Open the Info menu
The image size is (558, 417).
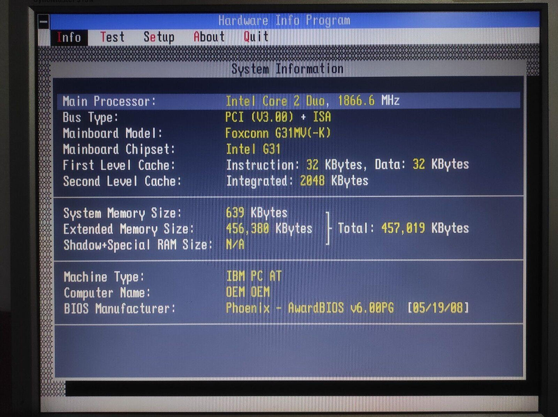[69, 37]
